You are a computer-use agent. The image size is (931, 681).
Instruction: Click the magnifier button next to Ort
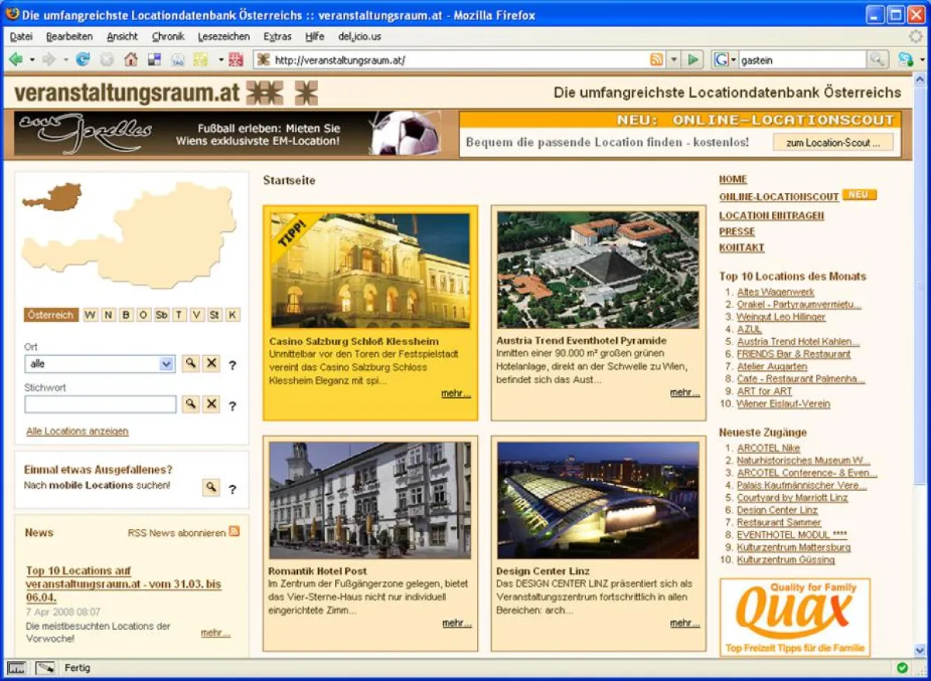click(190, 364)
